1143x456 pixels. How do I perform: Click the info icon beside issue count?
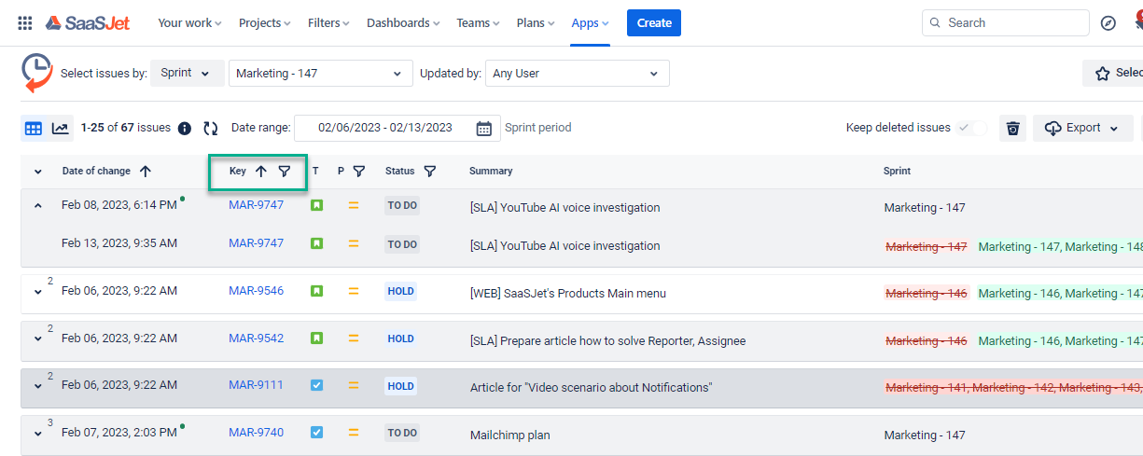[x=185, y=129]
